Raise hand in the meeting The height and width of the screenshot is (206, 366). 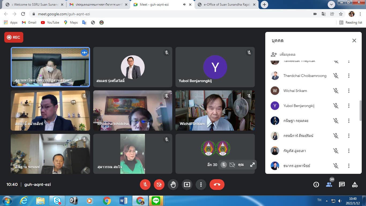pyautogui.click(x=173, y=185)
